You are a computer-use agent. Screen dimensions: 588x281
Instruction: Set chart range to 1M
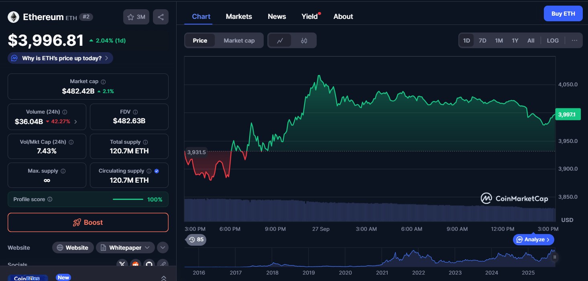click(499, 41)
